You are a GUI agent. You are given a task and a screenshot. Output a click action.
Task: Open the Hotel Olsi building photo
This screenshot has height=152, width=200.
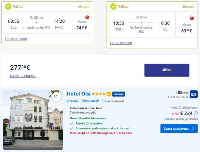(x=33, y=120)
